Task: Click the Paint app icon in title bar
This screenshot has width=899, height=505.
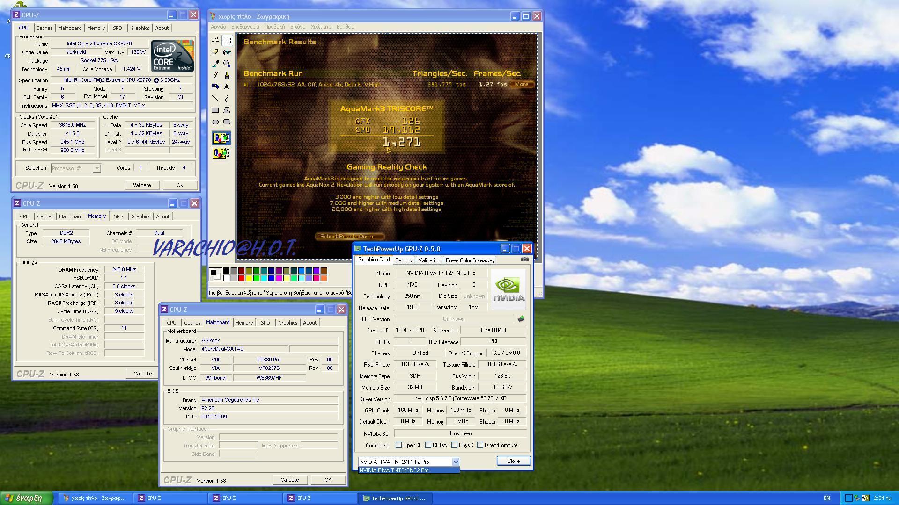Action: point(213,16)
